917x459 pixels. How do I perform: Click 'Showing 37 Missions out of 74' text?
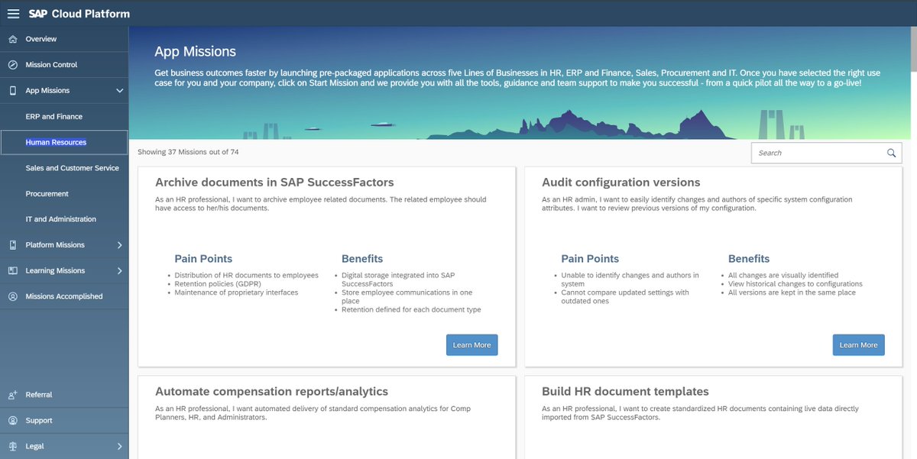click(x=188, y=152)
